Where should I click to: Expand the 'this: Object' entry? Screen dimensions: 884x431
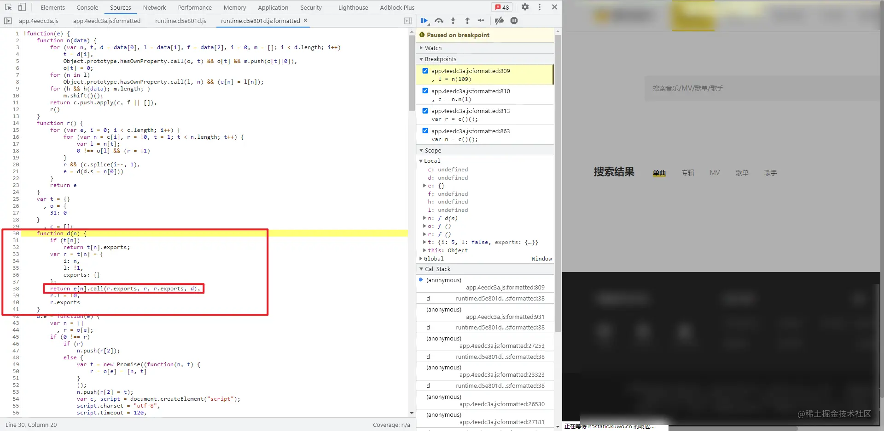tap(425, 250)
